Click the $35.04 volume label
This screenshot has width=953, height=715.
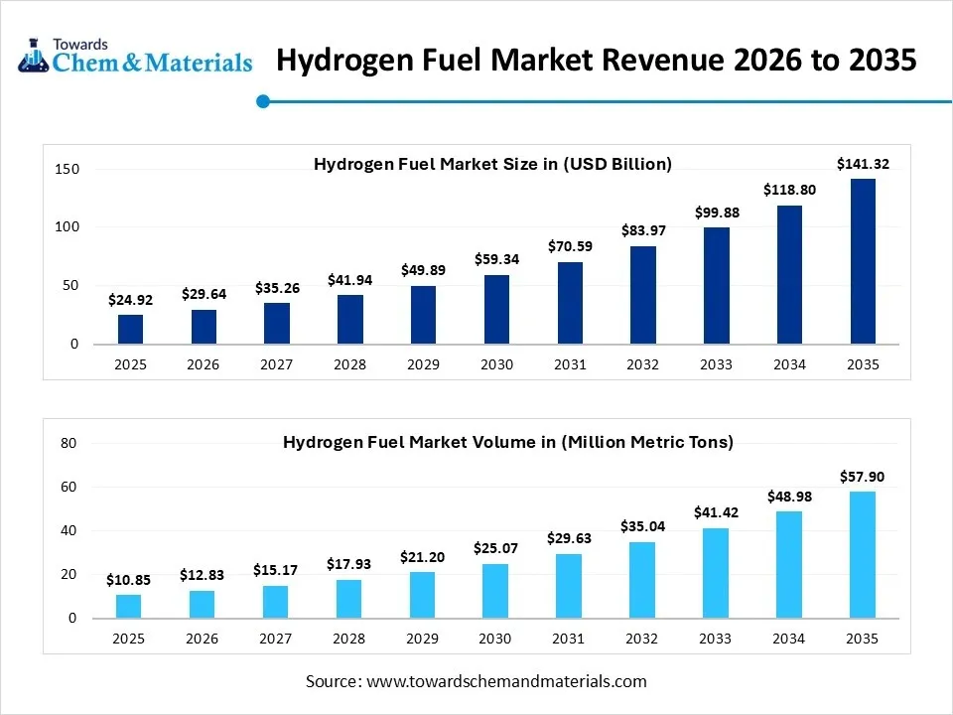642,526
